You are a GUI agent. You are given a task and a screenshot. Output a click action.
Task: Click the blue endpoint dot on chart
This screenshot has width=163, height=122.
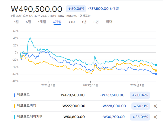(156, 74)
